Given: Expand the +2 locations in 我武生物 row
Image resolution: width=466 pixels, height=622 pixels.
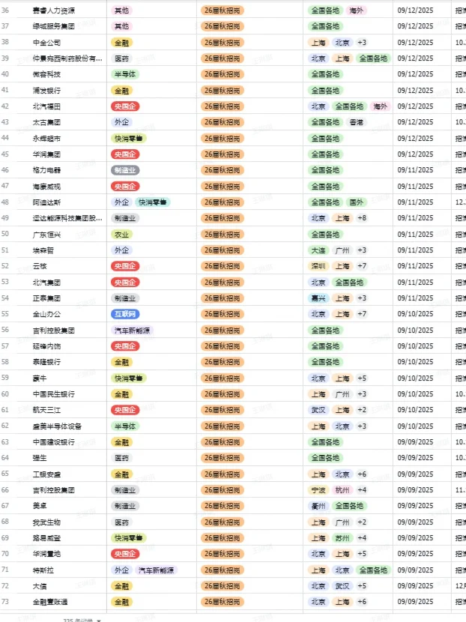Looking at the screenshot, I should click(x=362, y=522).
